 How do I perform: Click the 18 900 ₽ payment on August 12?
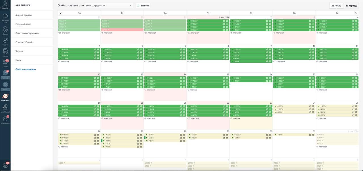pos(79,84)
